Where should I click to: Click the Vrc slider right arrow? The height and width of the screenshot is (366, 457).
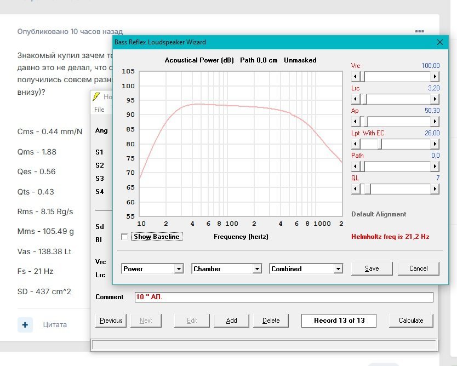tap(435, 77)
